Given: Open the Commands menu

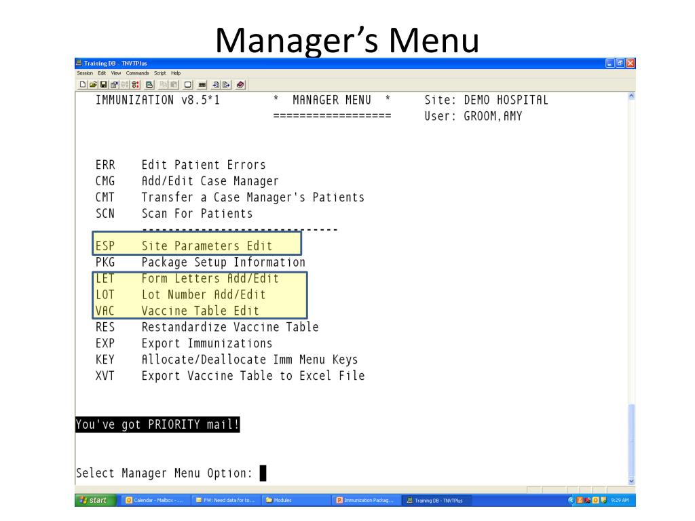Looking at the screenshot, I should [137, 73].
